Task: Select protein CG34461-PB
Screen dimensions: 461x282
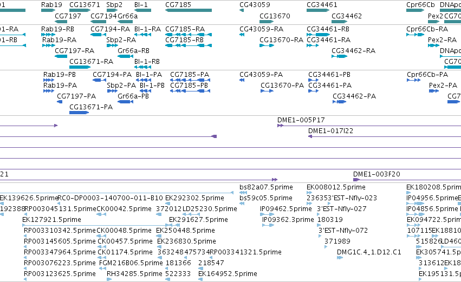Action: (314, 80)
